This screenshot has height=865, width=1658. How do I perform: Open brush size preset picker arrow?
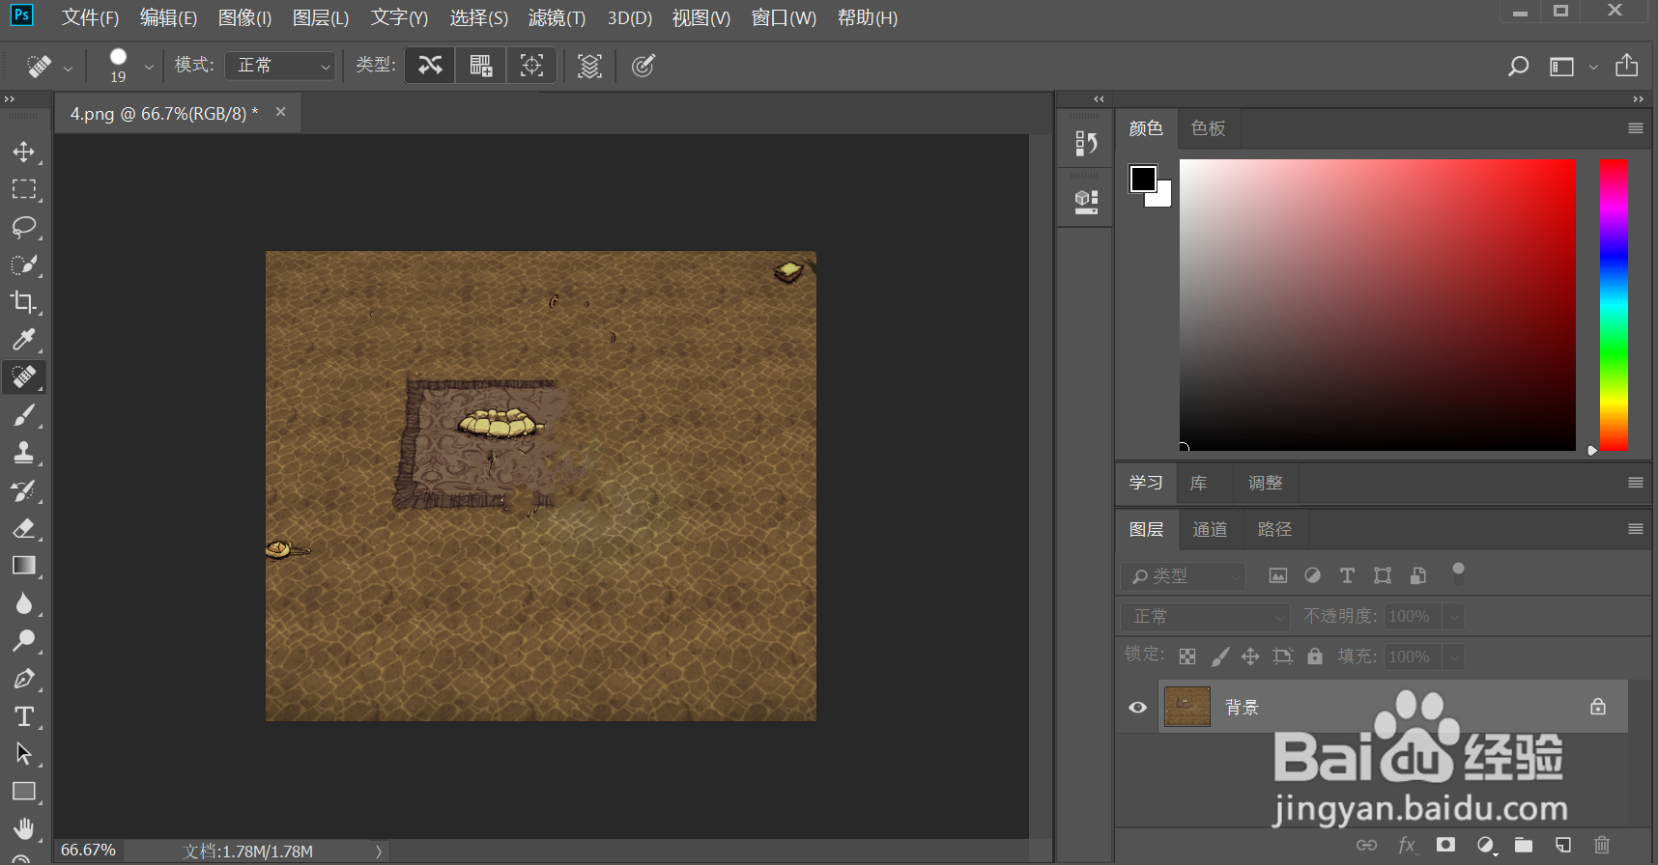[149, 67]
